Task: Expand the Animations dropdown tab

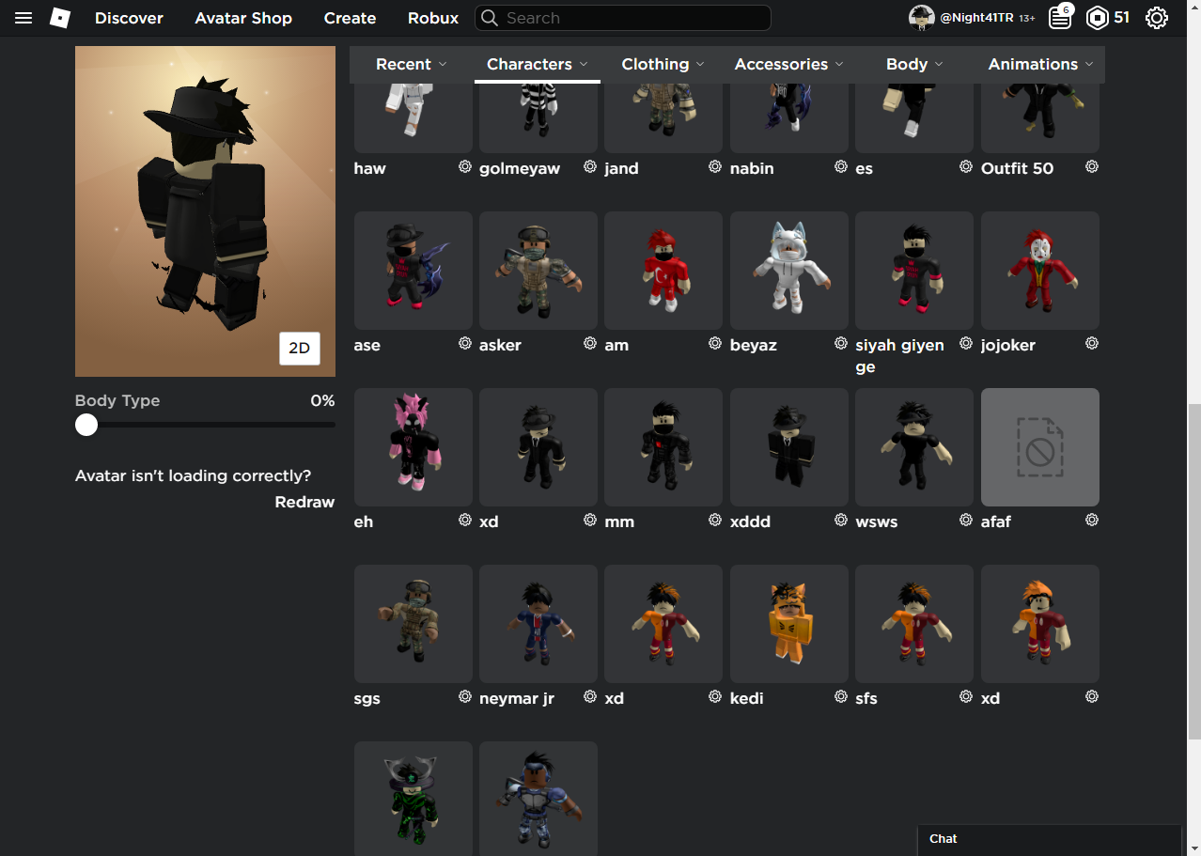Action: 1040,64
